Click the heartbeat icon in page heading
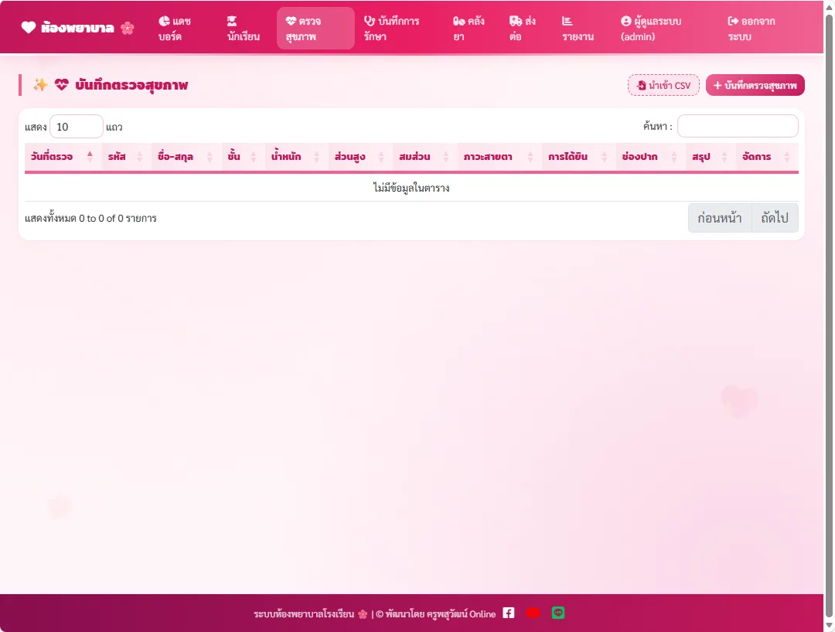 click(62, 84)
